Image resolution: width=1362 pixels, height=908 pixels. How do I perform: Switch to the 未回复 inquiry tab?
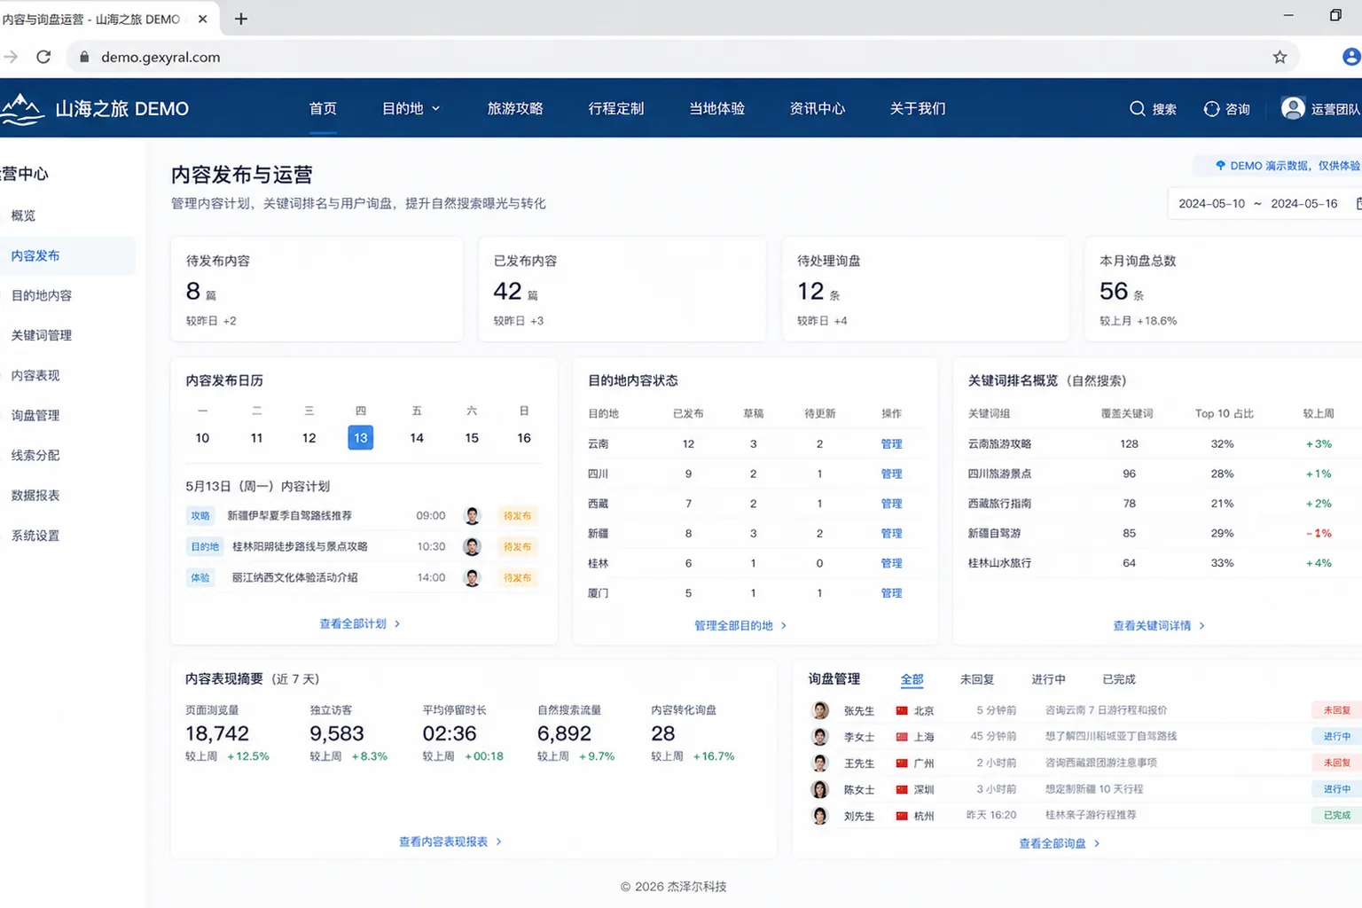pos(976,679)
